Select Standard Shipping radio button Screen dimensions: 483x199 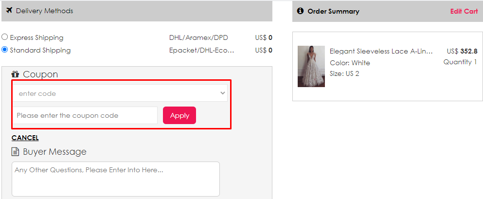tap(5, 50)
